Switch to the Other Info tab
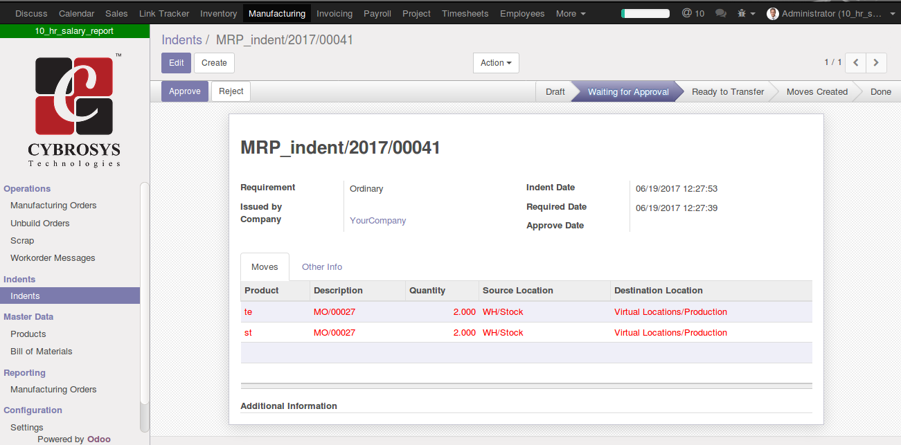 tap(322, 266)
